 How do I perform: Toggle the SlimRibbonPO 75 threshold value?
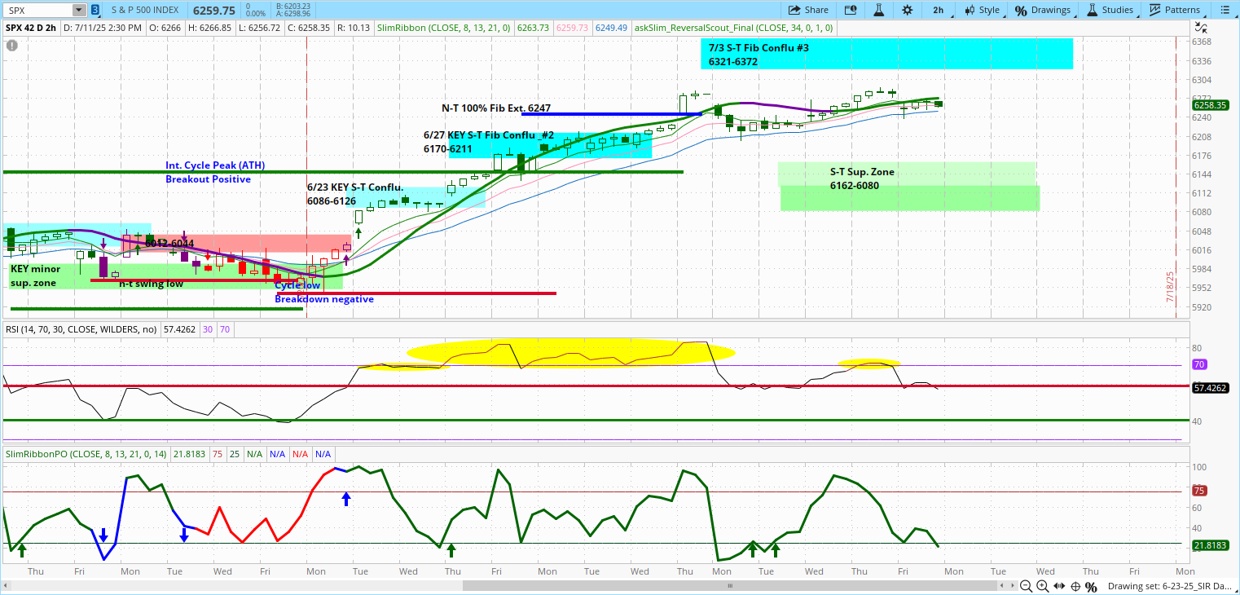click(218, 453)
